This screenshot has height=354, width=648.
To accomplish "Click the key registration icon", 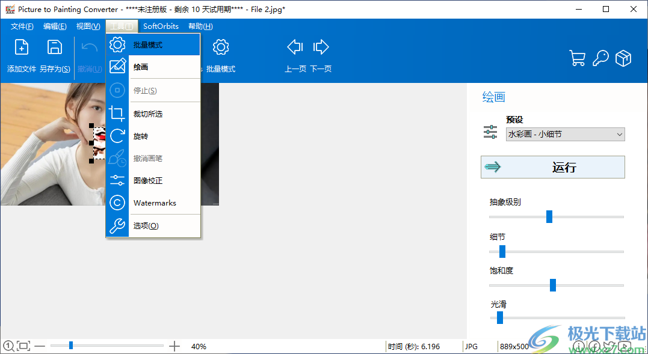I will click(600, 58).
